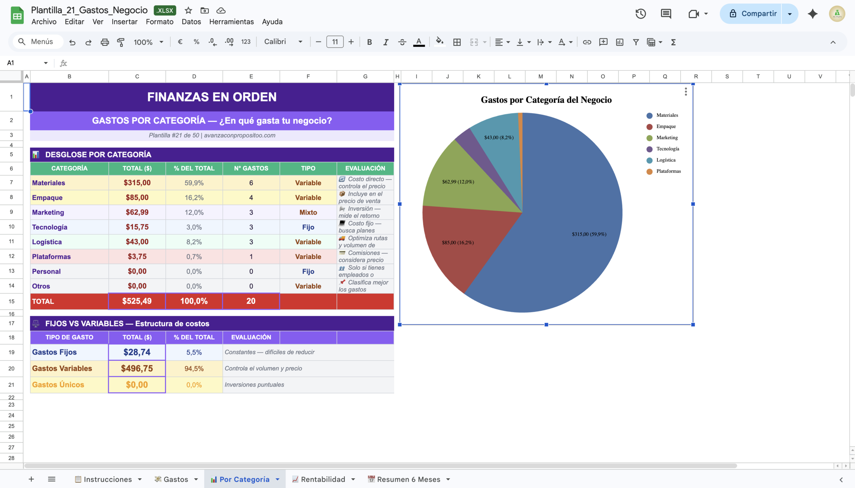Open the Datos menu
This screenshot has width=855, height=488.
[191, 22]
